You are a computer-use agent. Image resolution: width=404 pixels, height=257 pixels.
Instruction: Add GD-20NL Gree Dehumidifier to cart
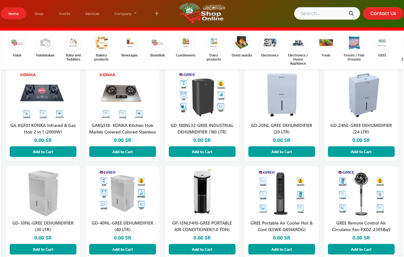[281, 152]
